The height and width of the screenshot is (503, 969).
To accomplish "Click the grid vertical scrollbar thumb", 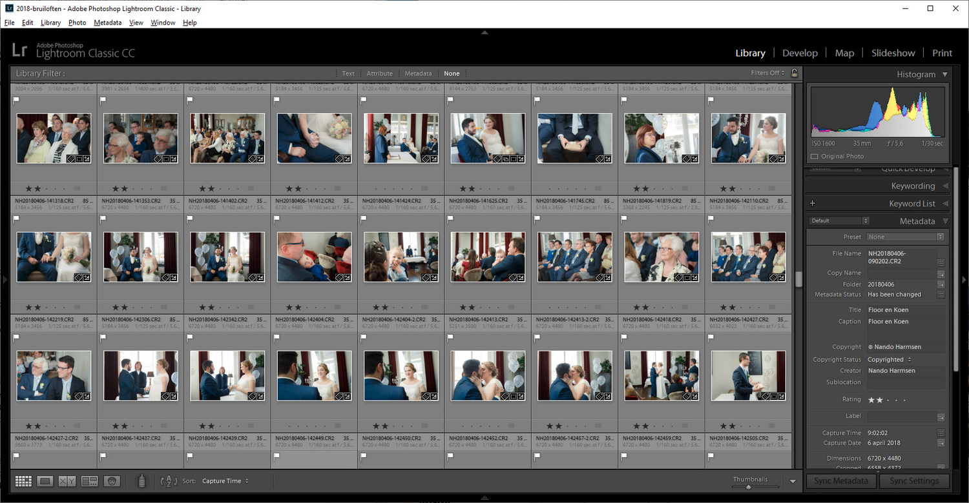I will (798, 279).
